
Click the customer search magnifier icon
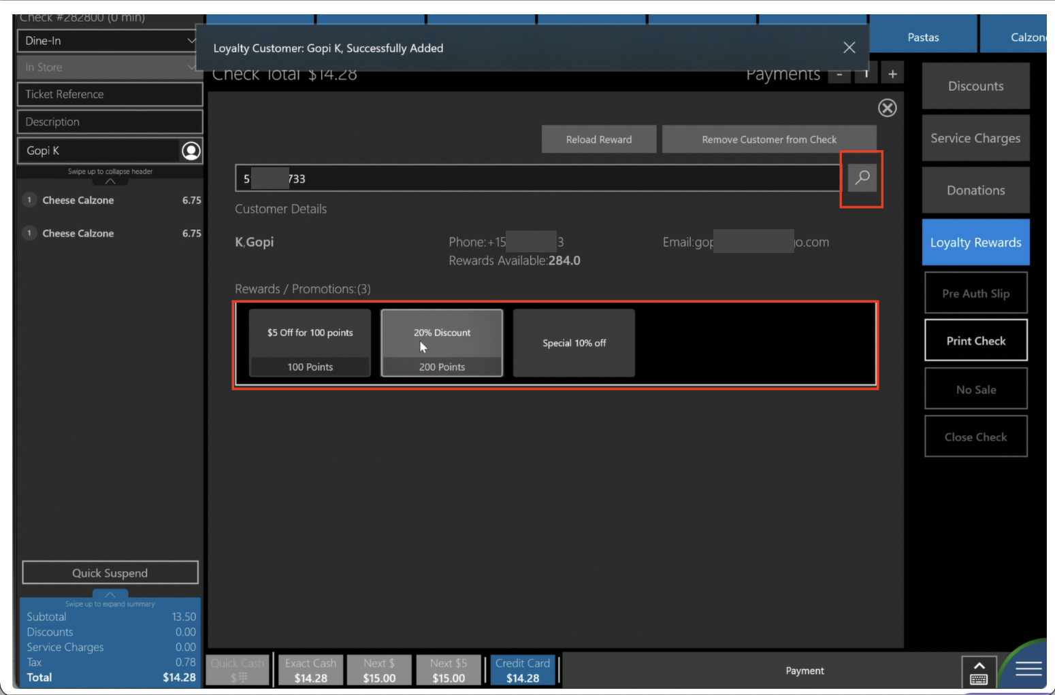862,178
